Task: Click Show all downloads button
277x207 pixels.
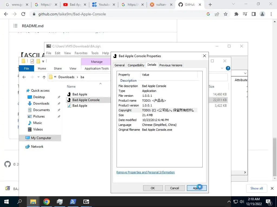Action: (x=256, y=188)
